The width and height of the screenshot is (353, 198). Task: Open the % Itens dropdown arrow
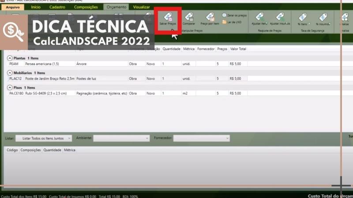(x=309, y=24)
